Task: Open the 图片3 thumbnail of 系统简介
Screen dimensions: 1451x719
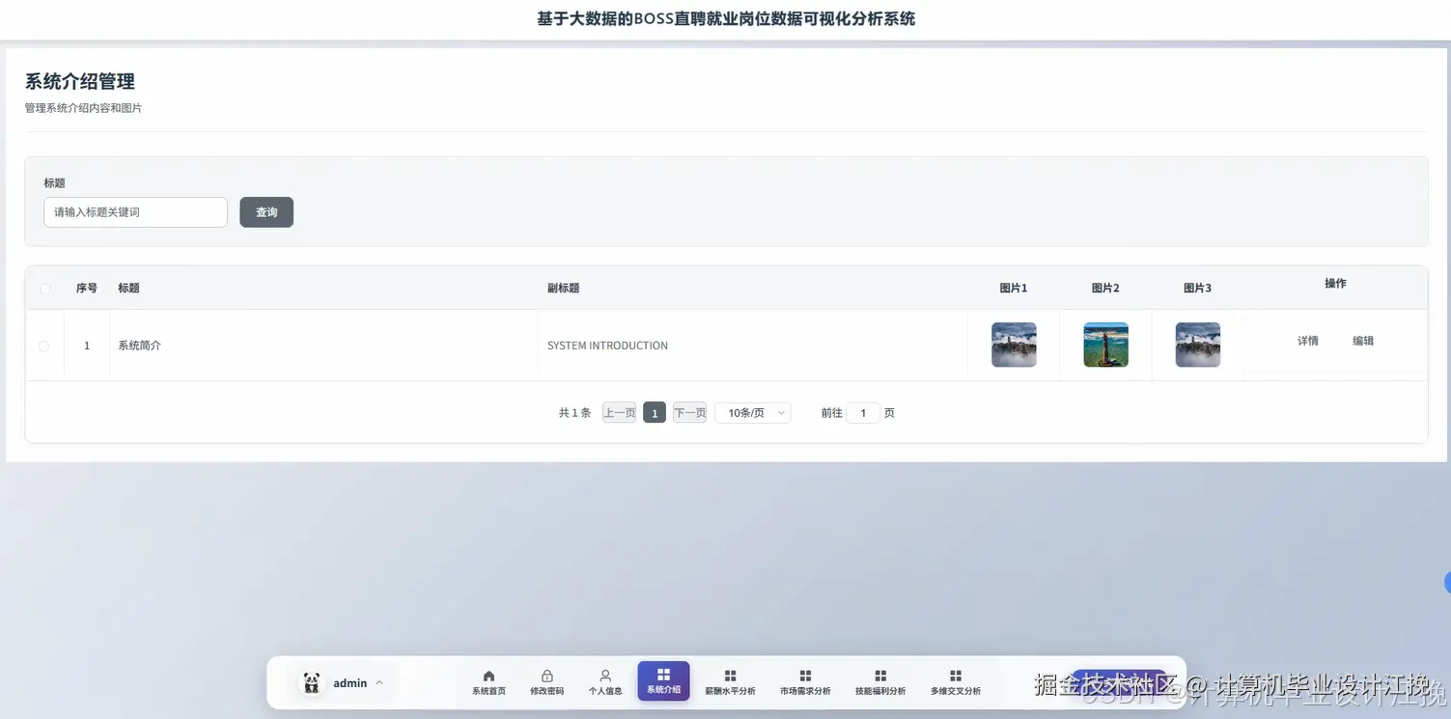Action: point(1198,345)
